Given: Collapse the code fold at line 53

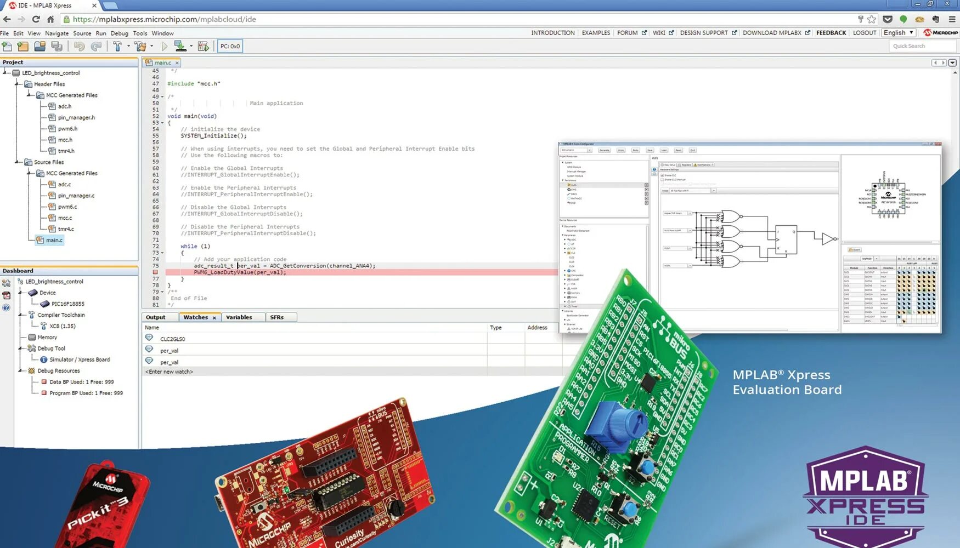Looking at the screenshot, I should tap(162, 123).
